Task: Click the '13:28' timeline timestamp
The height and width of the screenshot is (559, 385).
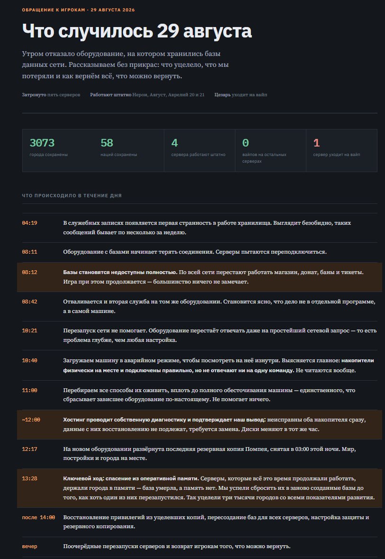Action: pos(29,479)
